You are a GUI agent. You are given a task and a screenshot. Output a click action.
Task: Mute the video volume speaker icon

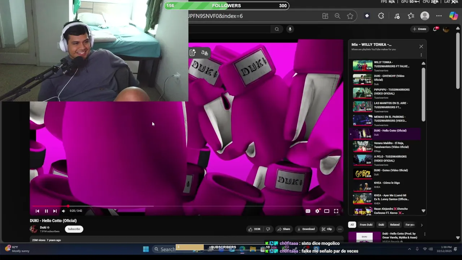[x=64, y=211]
